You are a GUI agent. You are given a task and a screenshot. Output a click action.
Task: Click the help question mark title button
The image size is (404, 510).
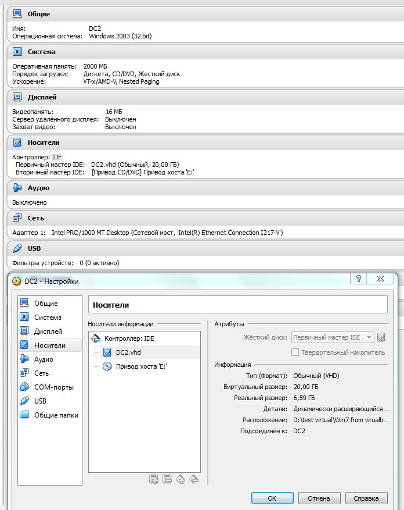(359, 279)
